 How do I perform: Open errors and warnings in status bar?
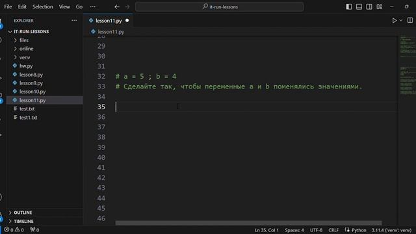[14, 229]
